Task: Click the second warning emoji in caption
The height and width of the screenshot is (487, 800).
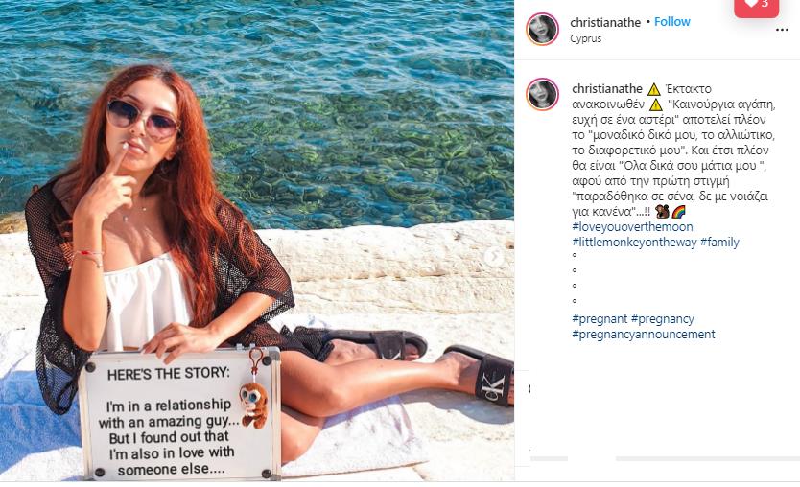Action: click(655, 104)
